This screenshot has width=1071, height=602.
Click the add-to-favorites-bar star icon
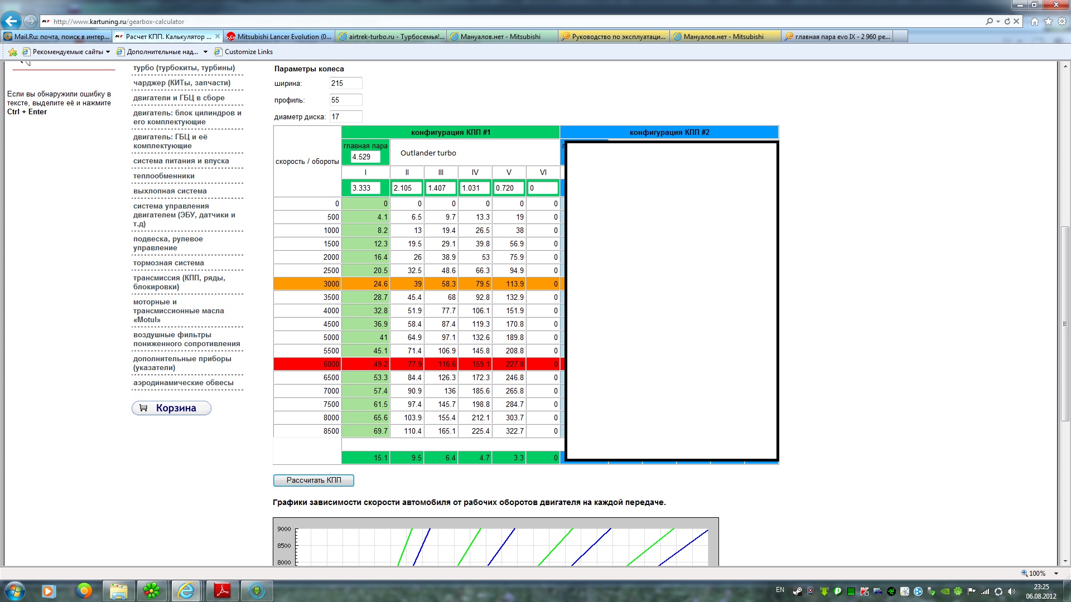pos(13,52)
